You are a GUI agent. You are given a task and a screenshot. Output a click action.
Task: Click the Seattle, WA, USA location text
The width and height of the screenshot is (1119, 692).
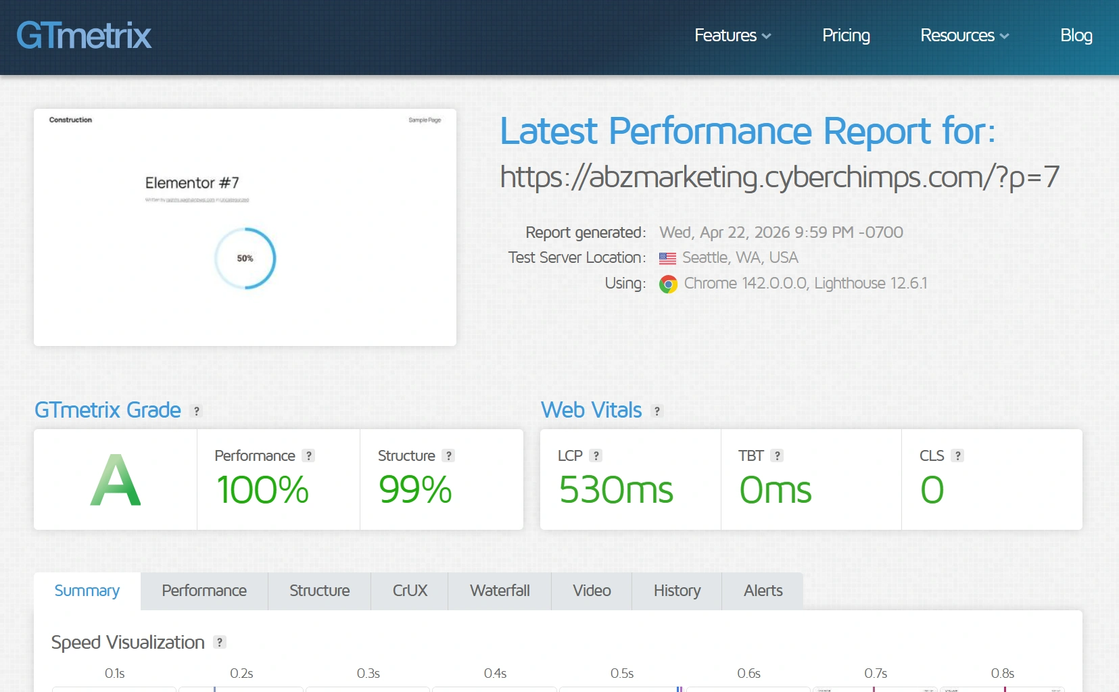coord(740,258)
